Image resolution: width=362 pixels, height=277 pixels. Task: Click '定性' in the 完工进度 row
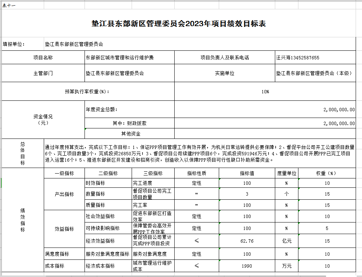click(197, 183)
